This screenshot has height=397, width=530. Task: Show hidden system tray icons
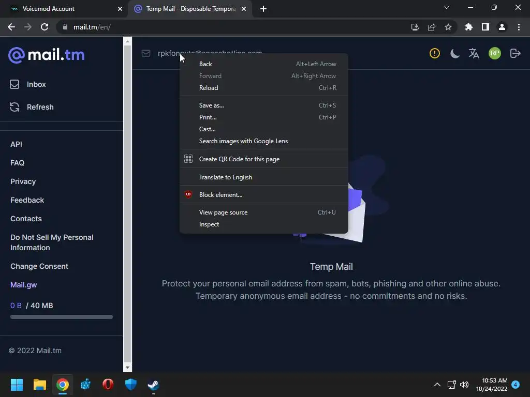pos(437,385)
